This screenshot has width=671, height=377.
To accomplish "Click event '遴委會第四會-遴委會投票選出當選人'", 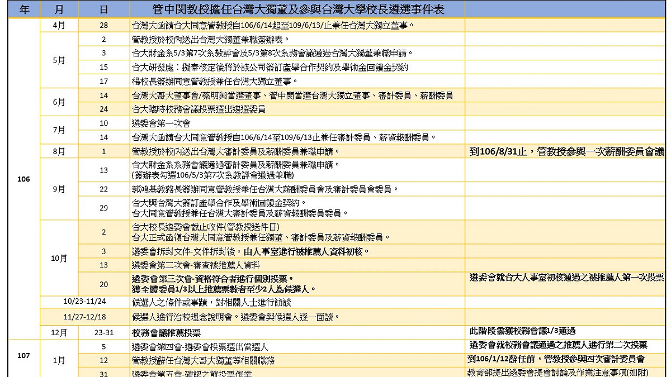I will (200, 347).
